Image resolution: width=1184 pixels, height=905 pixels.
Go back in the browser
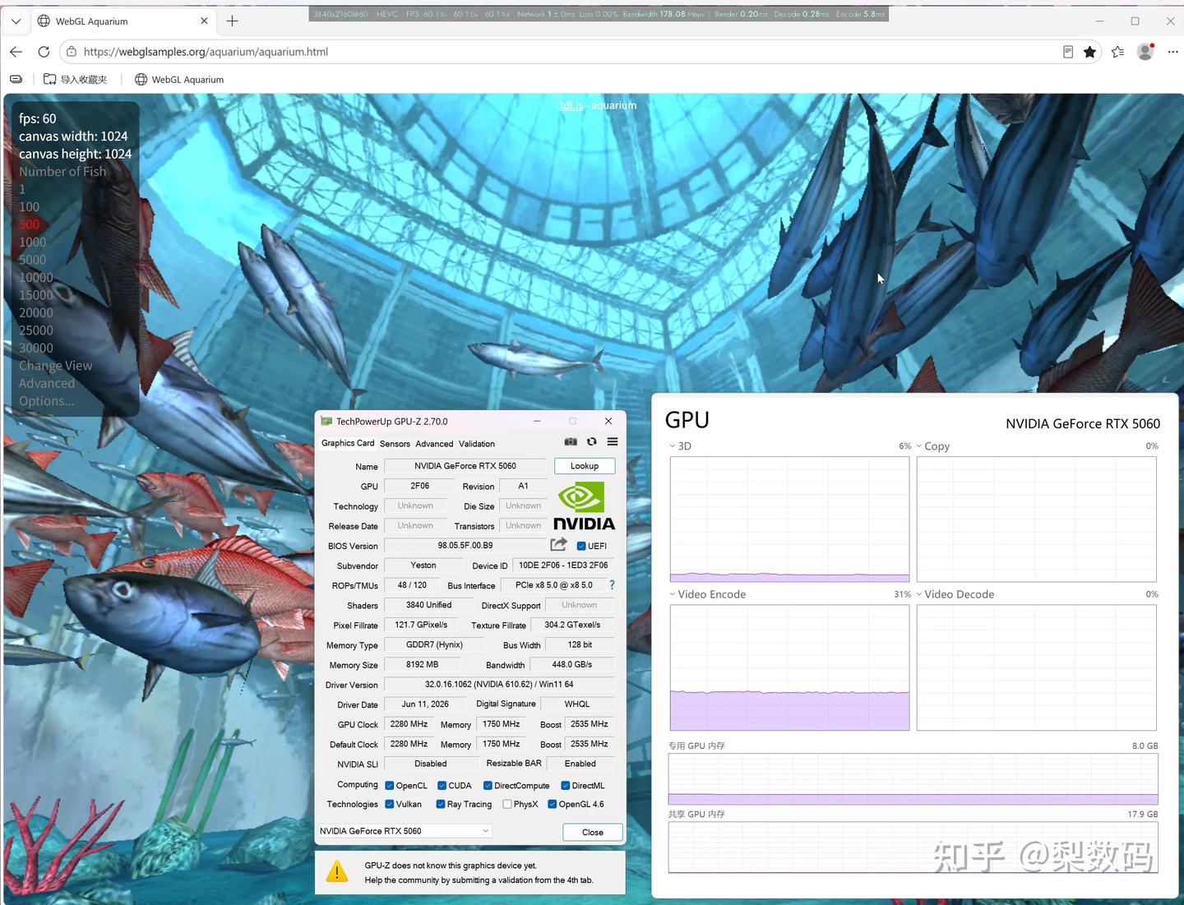[x=16, y=52]
